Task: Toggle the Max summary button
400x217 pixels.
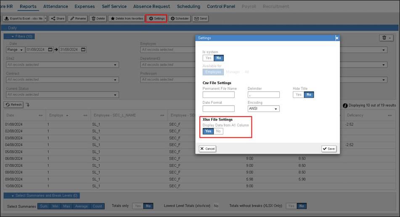Action: (x=66, y=206)
